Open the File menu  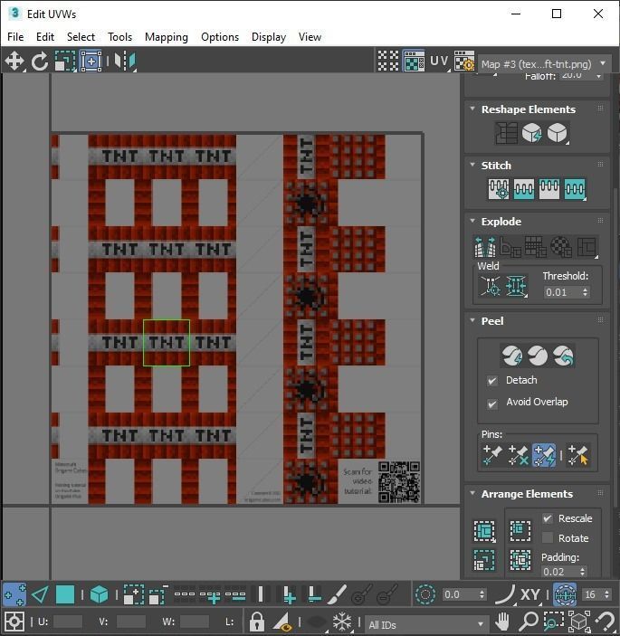coord(15,37)
